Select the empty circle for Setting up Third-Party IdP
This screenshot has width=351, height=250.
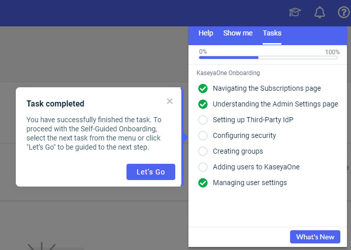[x=203, y=120]
